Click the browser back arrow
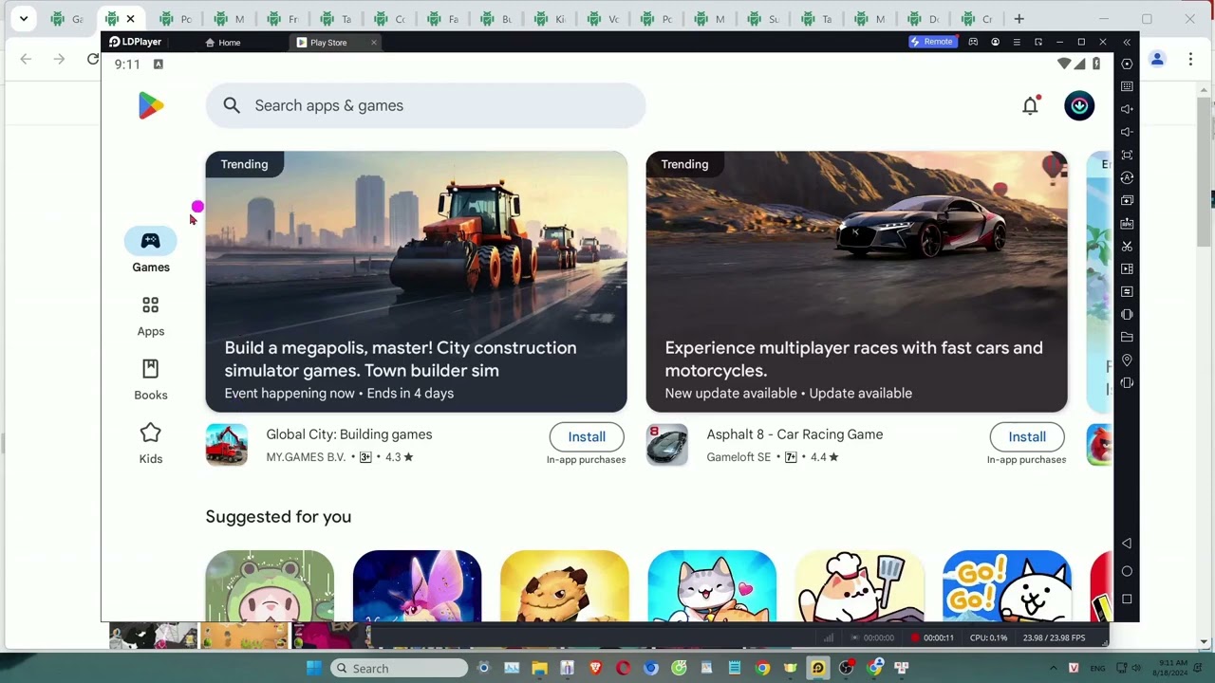1215x683 pixels. pyautogui.click(x=26, y=59)
